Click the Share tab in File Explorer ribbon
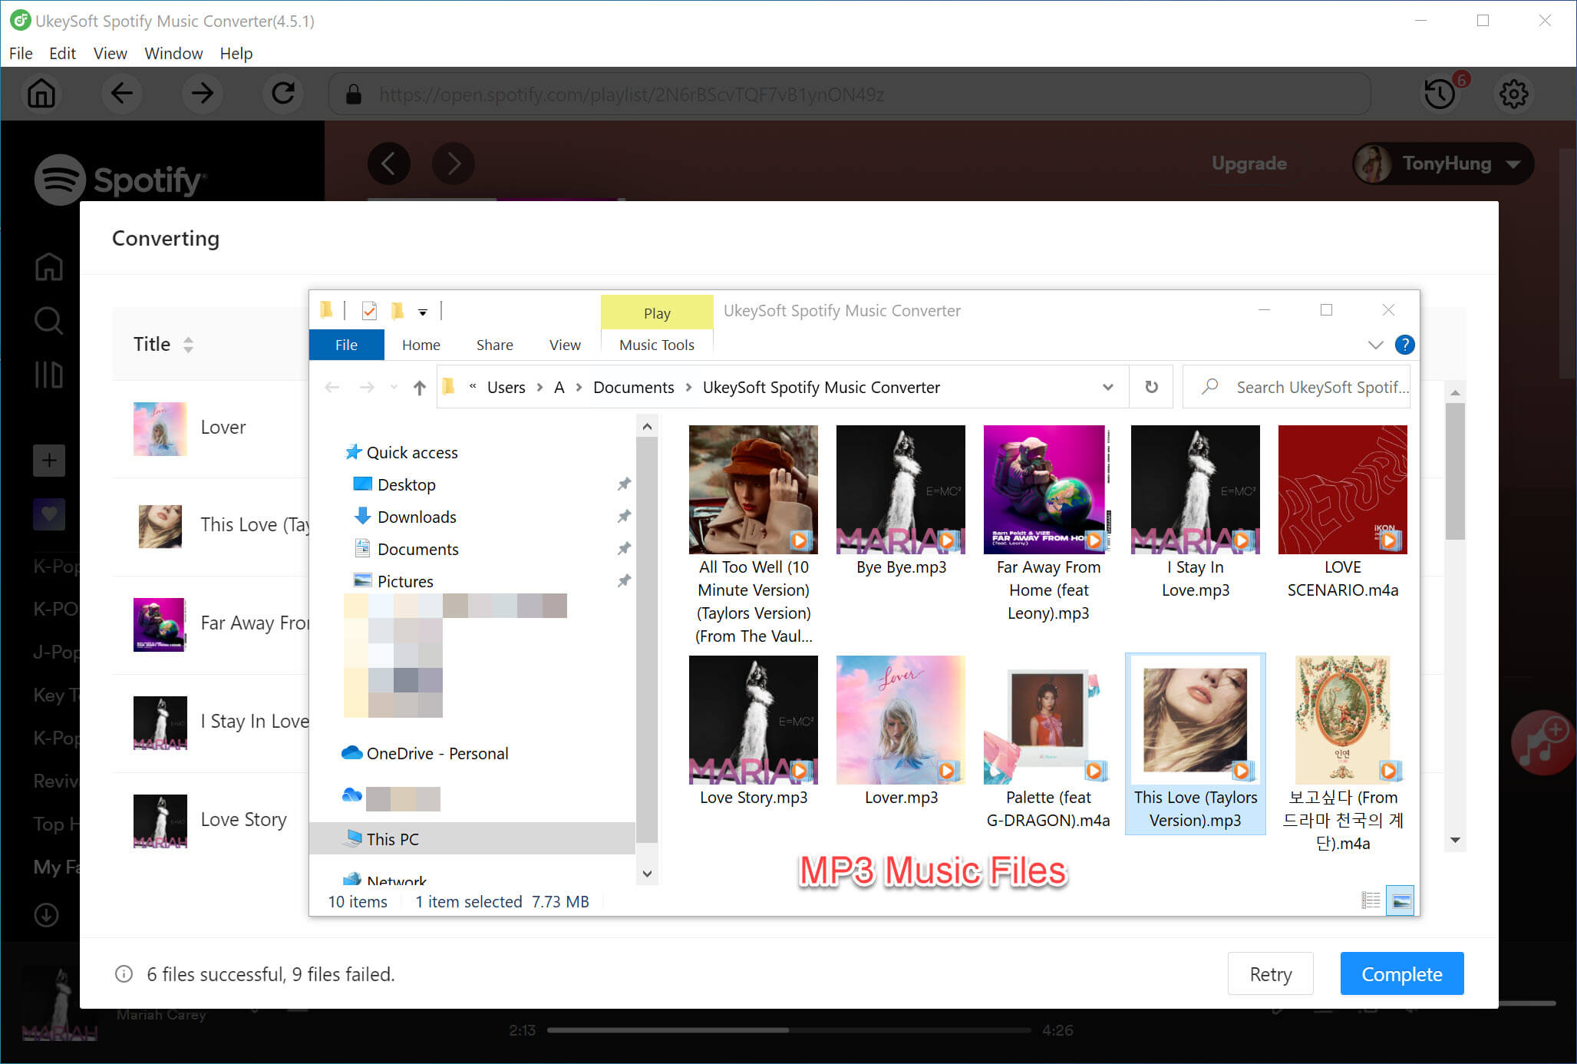 tap(493, 345)
